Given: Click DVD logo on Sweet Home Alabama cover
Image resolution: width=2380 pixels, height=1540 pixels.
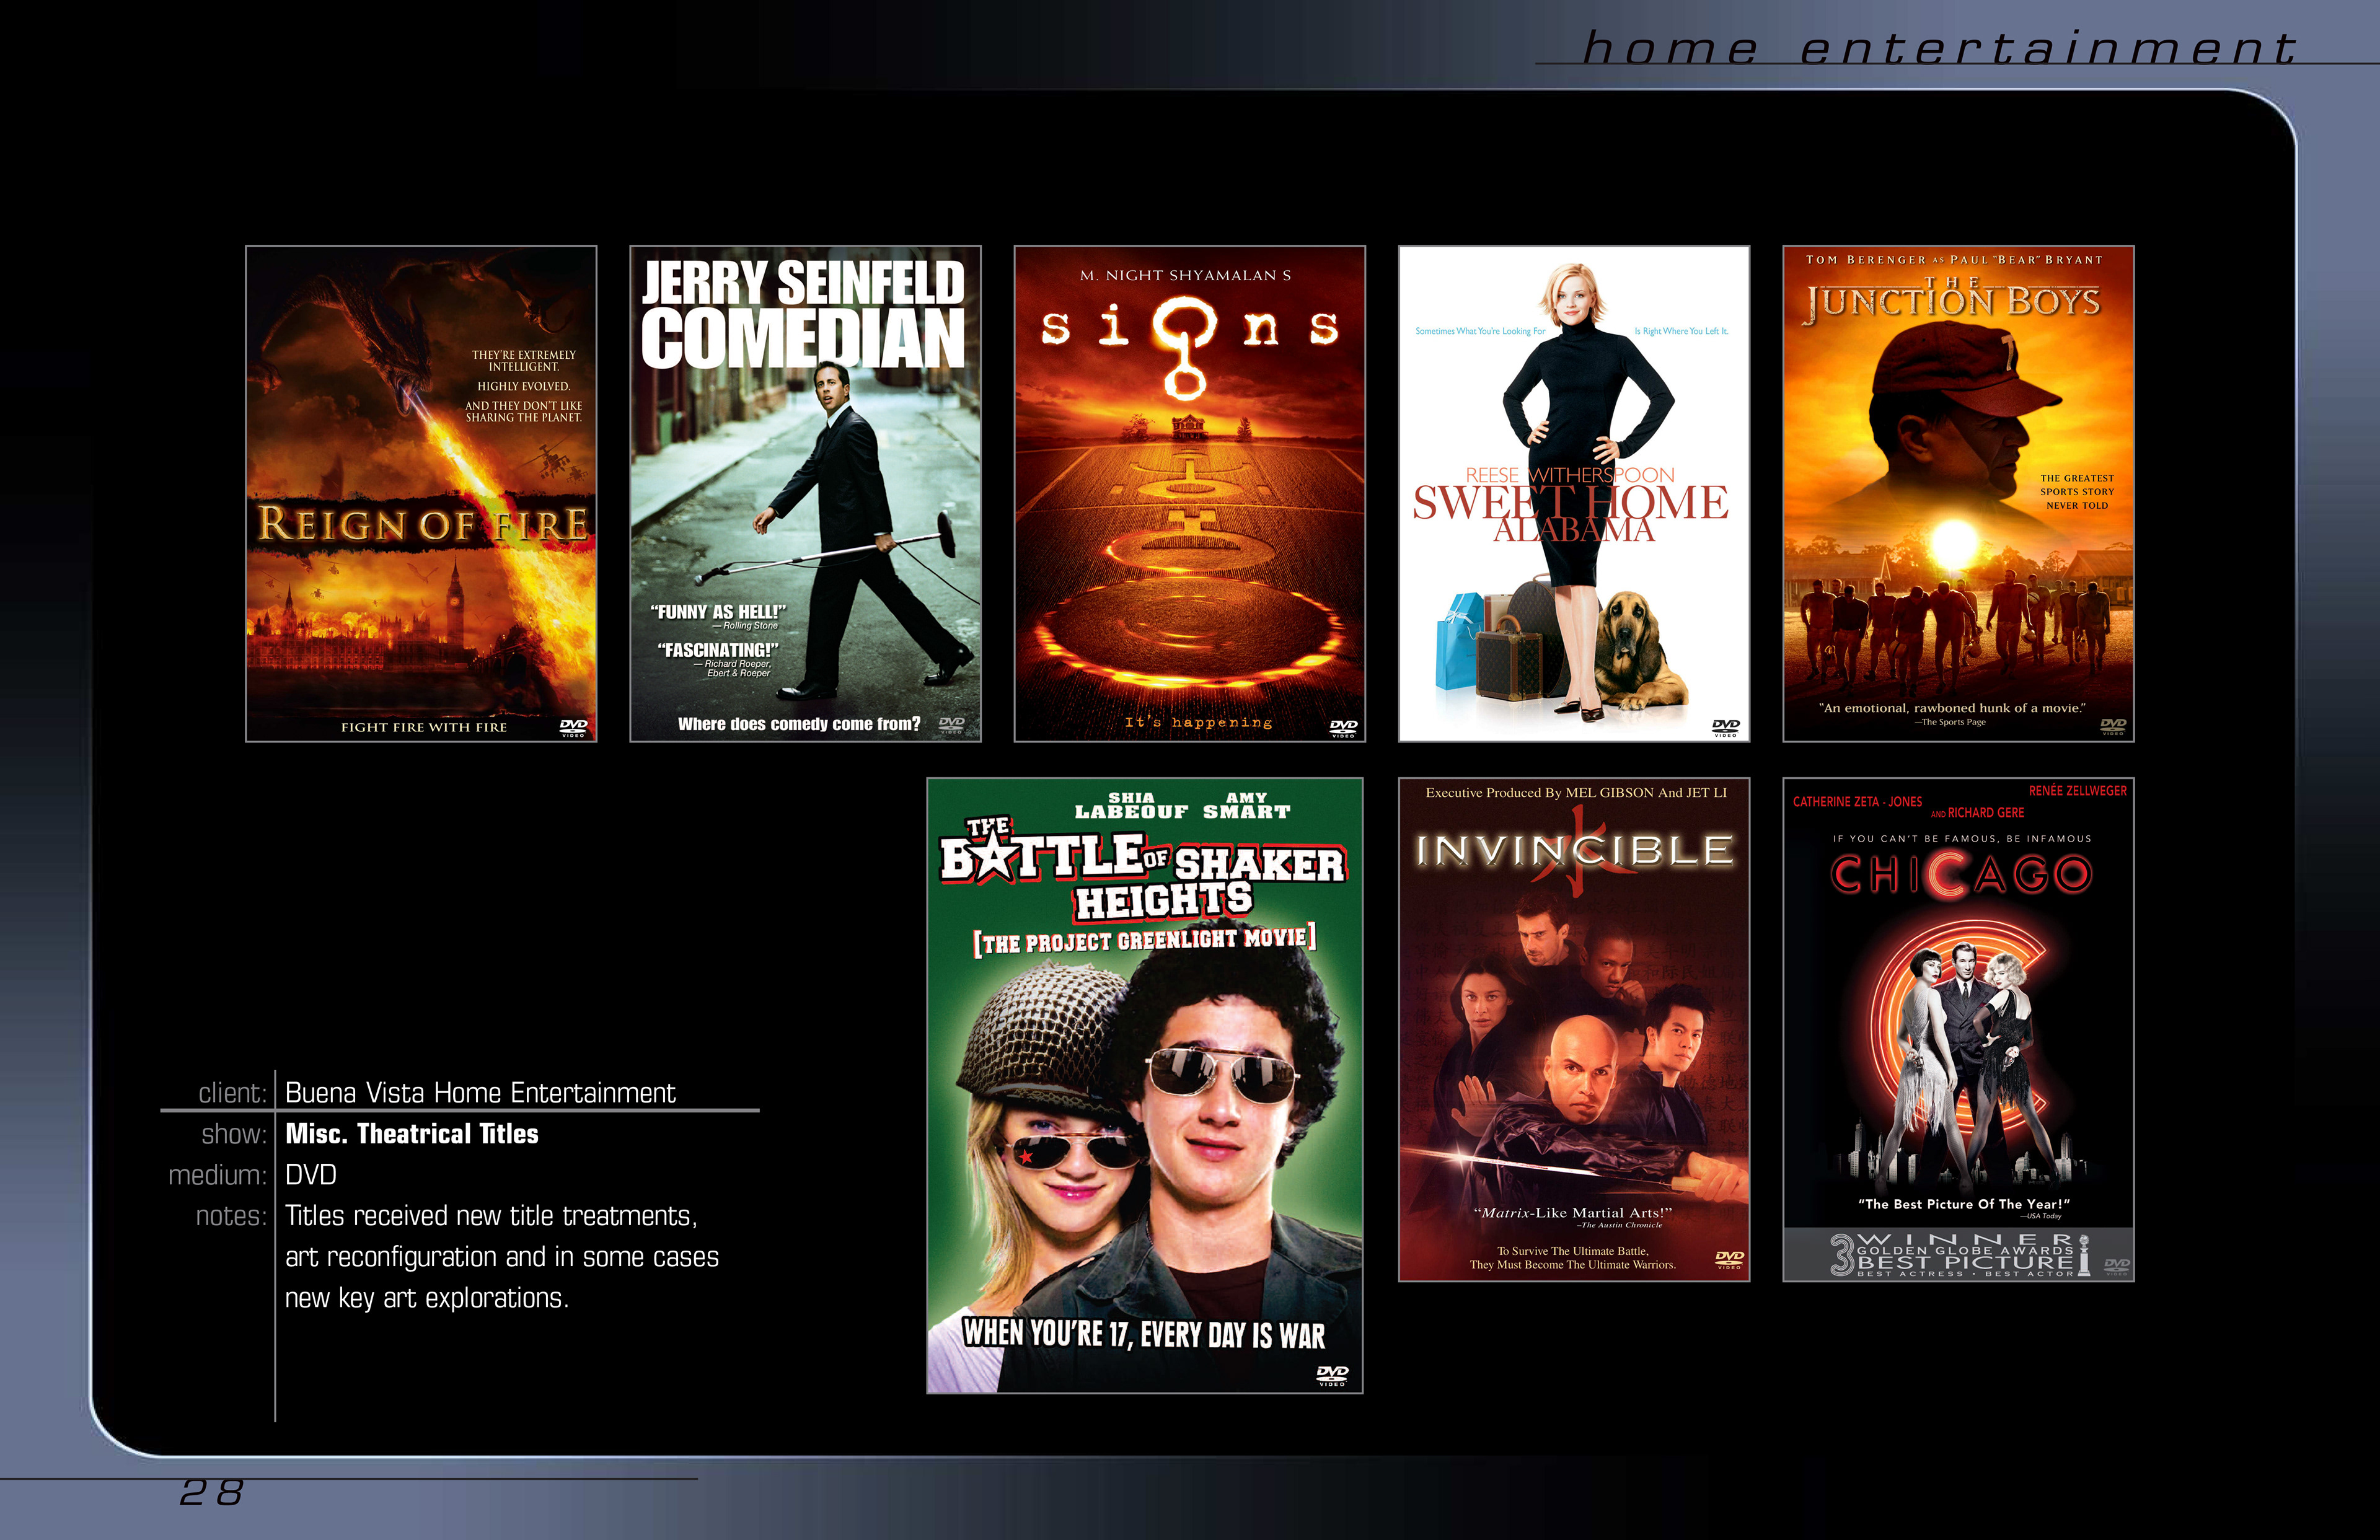Looking at the screenshot, I should pyautogui.click(x=1725, y=727).
